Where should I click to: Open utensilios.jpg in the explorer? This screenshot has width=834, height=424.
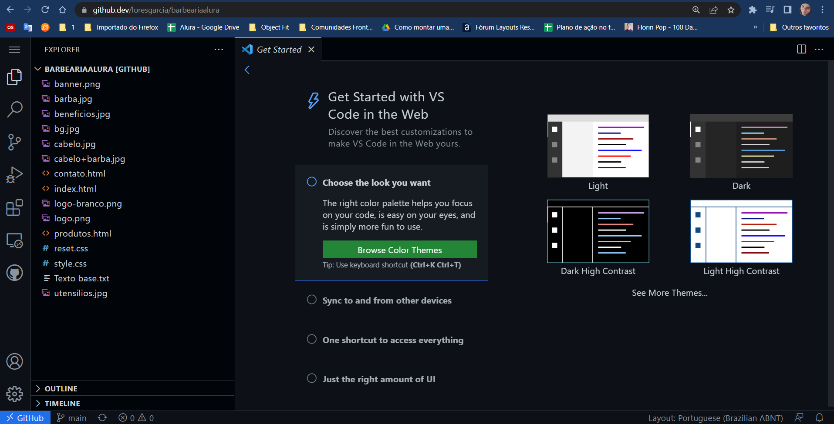pyautogui.click(x=133, y=293)
